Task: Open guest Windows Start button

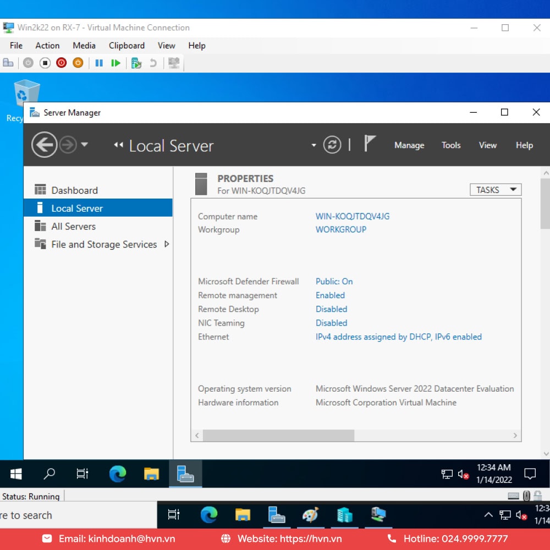Action: 16,474
